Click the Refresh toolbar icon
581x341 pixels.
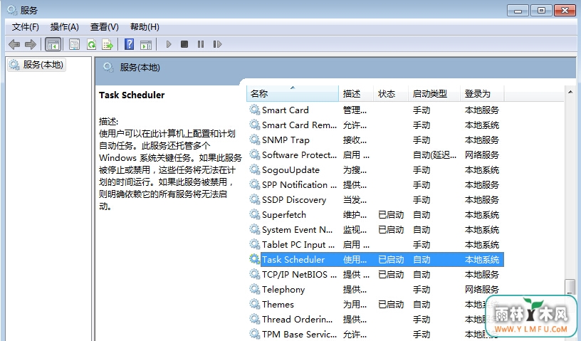coord(91,44)
